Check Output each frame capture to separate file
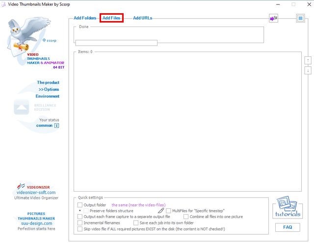The width and height of the screenshot is (314, 245). (80, 217)
